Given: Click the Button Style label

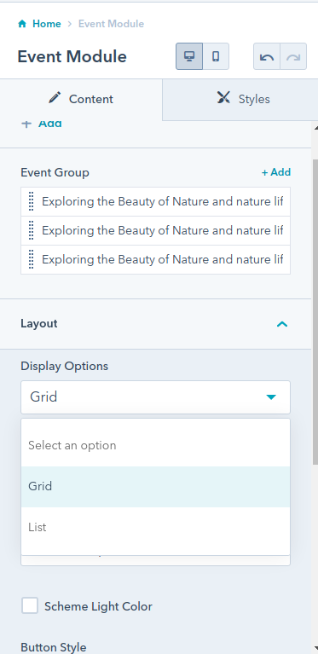Looking at the screenshot, I should 54,647.
